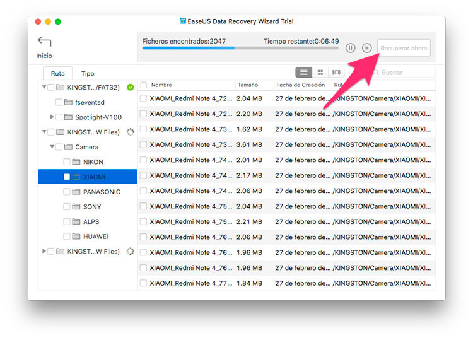
Task: Check the fseventsd folder checkbox
Action: pyautogui.click(x=59, y=102)
